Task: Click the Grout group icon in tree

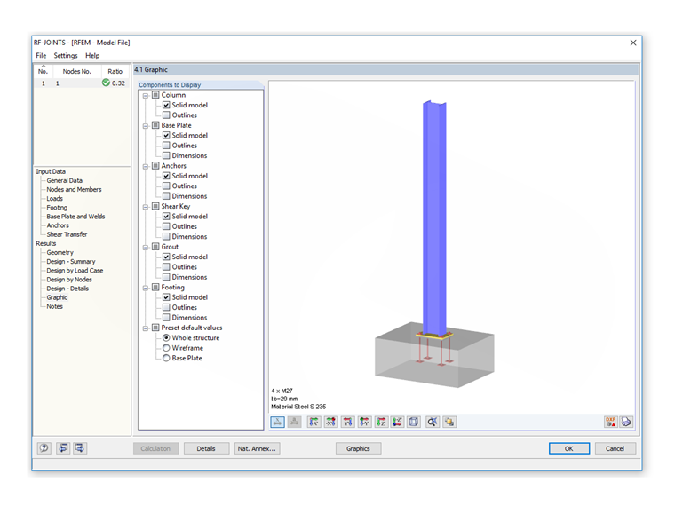Action: 155,247
